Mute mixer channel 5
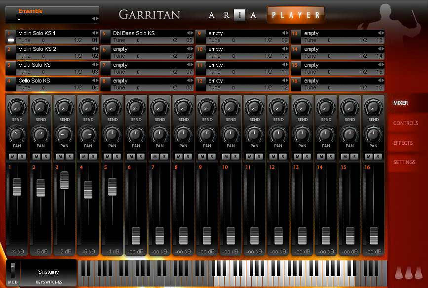The image size is (428, 288). (108, 157)
